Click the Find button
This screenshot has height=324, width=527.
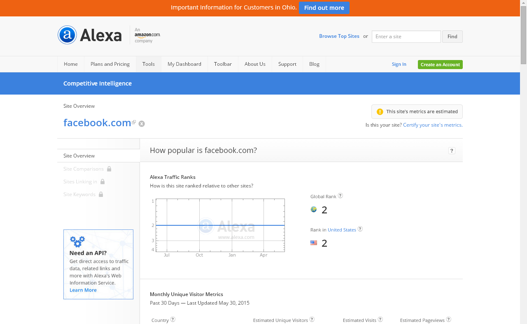pos(452,37)
